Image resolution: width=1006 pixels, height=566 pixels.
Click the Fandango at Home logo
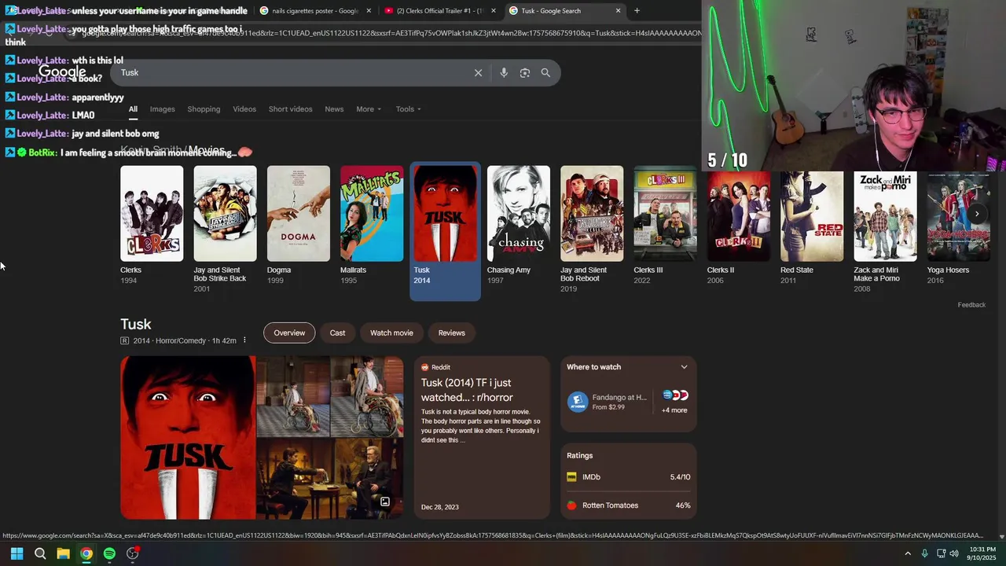pyautogui.click(x=578, y=402)
